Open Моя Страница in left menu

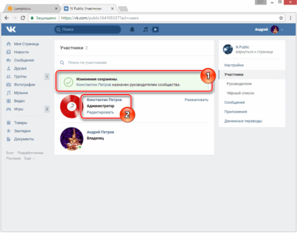(x=26, y=44)
